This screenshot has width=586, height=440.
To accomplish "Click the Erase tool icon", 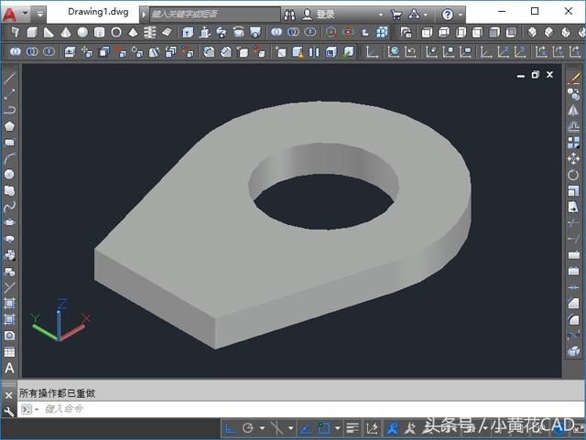I will click(x=574, y=79).
